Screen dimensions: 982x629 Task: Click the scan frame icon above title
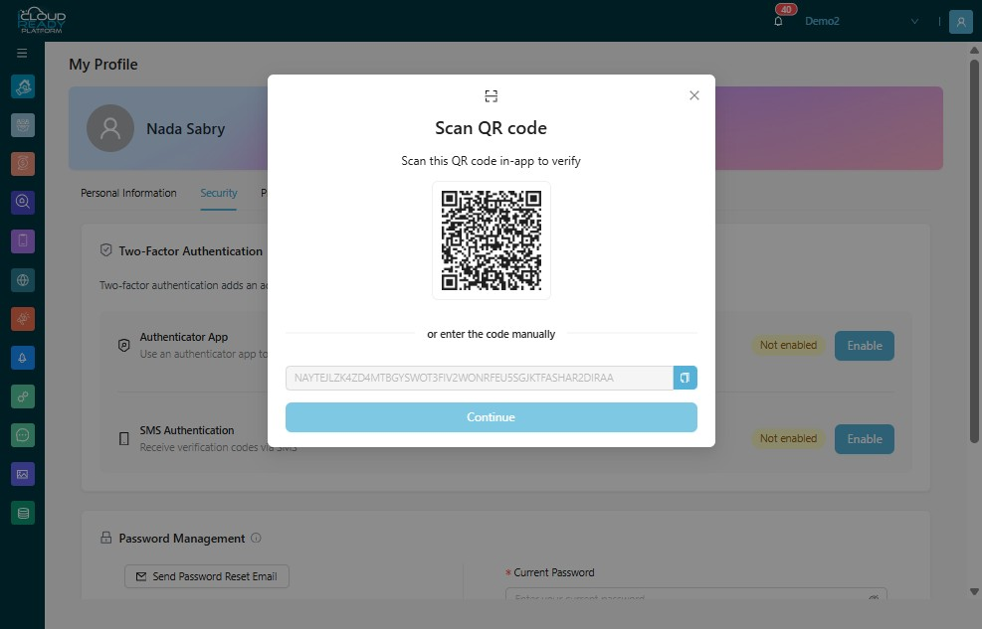click(x=491, y=95)
